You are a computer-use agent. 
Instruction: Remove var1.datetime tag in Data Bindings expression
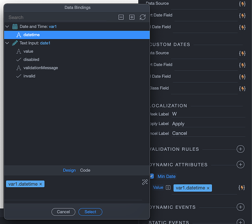pyautogui.click(x=41, y=184)
